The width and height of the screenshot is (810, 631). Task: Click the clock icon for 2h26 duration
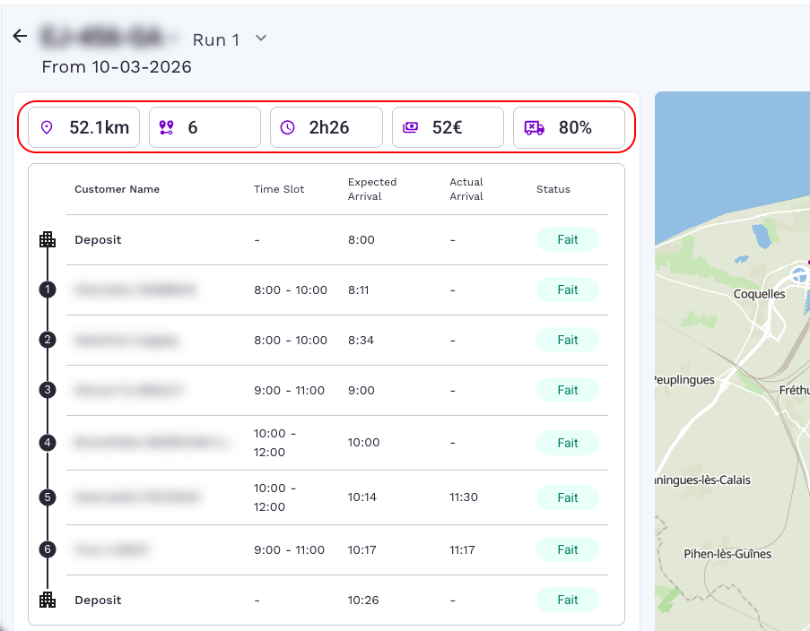coord(287,127)
